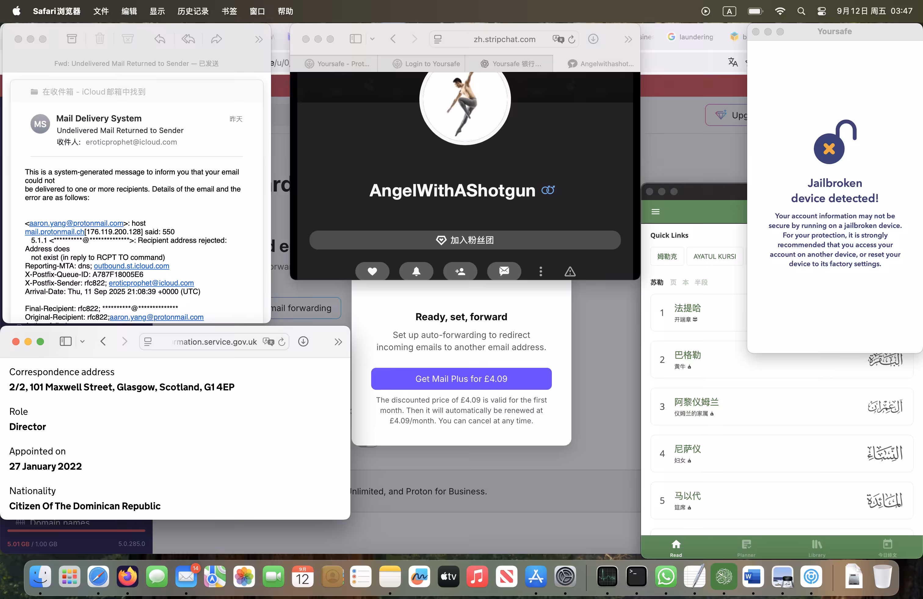Expand gov.uk Safari toolbar overflow chevron
This screenshot has width=923, height=599.
(338, 342)
